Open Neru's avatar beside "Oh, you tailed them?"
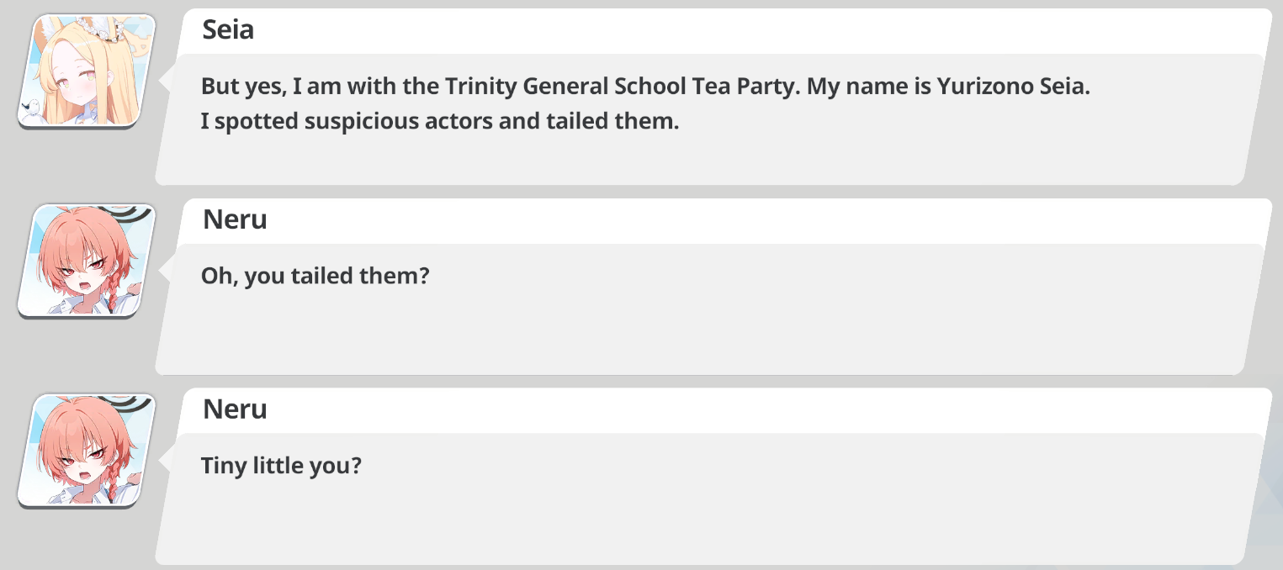 coord(87,260)
